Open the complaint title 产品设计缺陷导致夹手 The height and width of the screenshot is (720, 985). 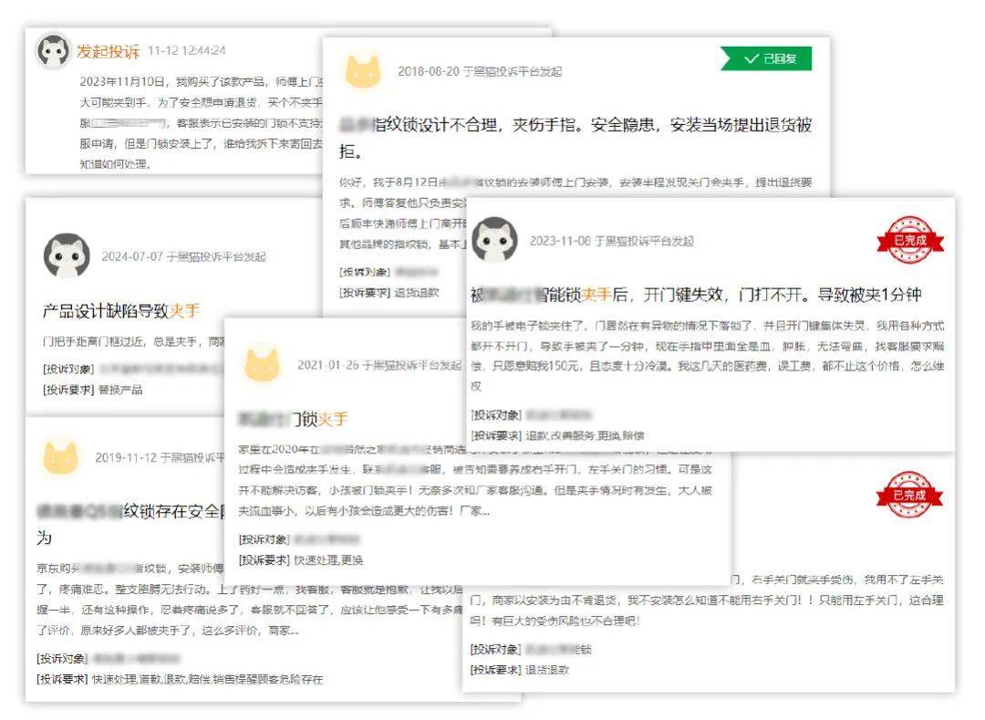(x=121, y=310)
